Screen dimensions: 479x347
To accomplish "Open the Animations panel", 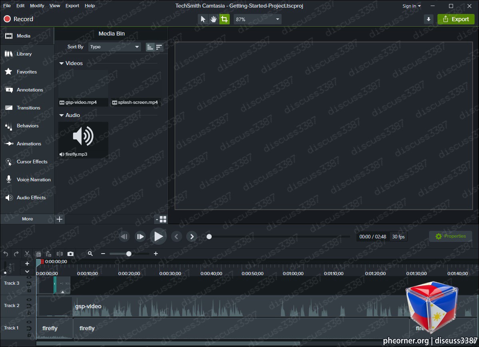I will 27,144.
